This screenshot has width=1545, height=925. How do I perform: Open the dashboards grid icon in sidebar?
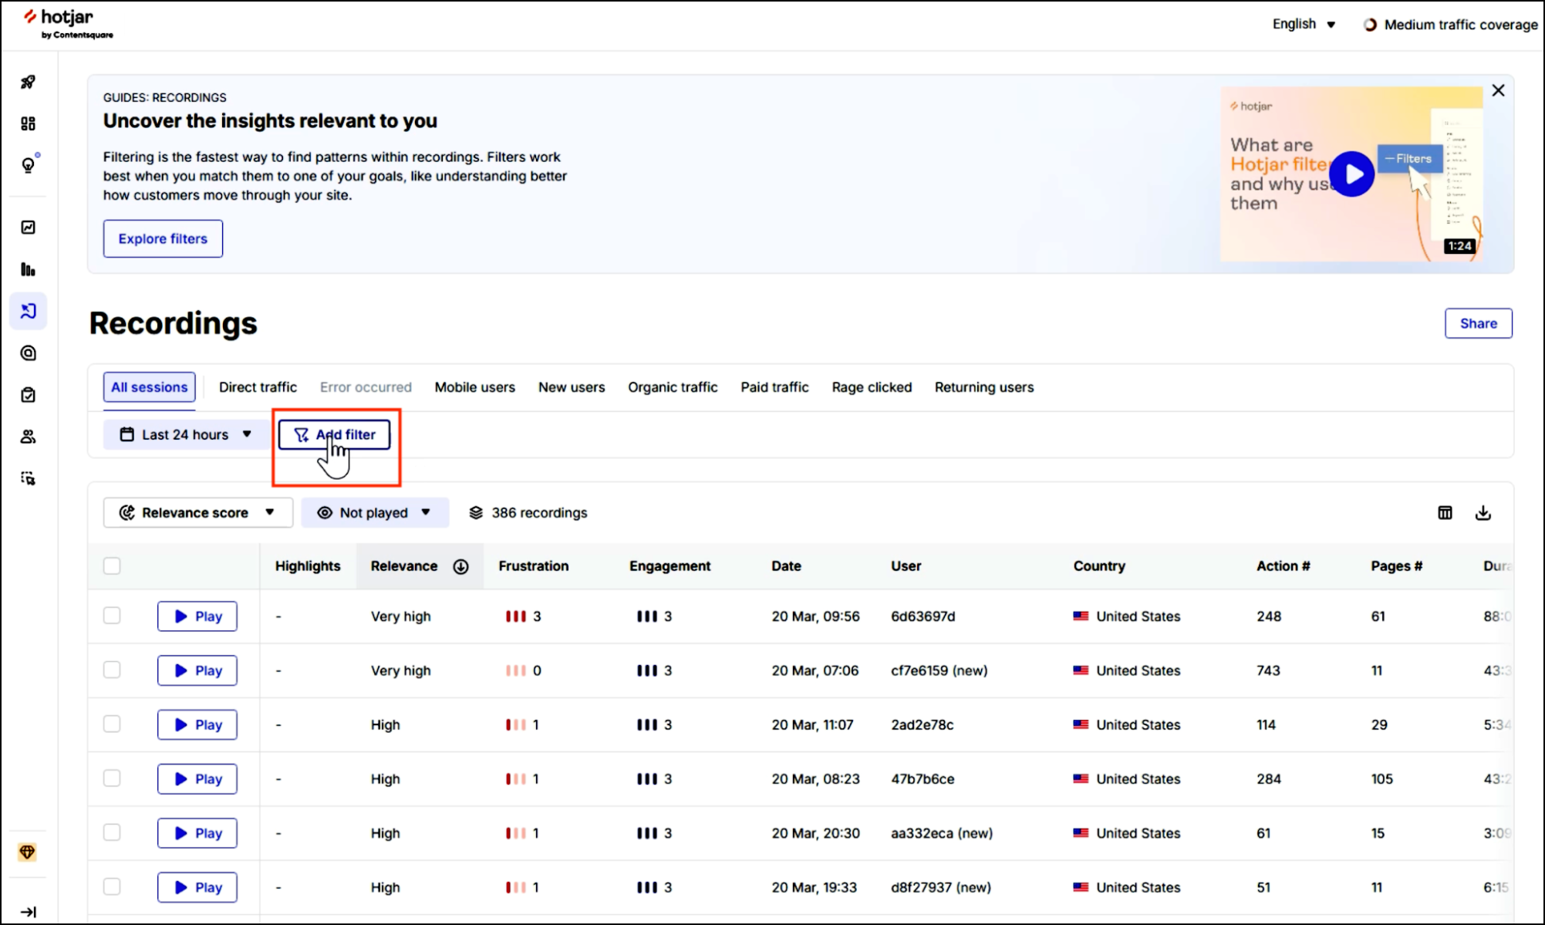pyautogui.click(x=28, y=123)
